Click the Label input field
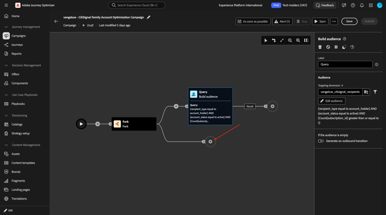Viewport: 386px width, 215px height. coord(345,64)
